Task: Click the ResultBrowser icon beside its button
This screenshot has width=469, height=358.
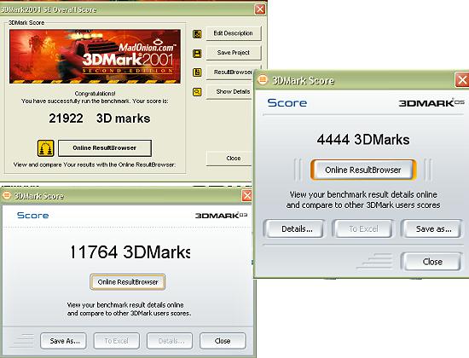Action: [197, 72]
